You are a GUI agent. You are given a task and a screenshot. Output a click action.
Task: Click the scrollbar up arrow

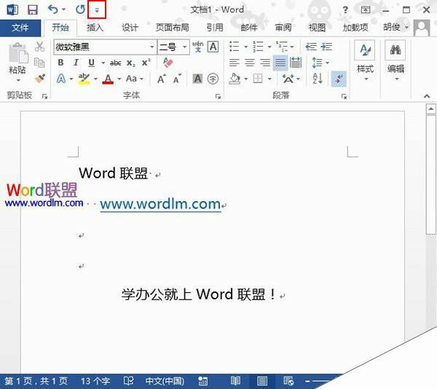(431, 109)
